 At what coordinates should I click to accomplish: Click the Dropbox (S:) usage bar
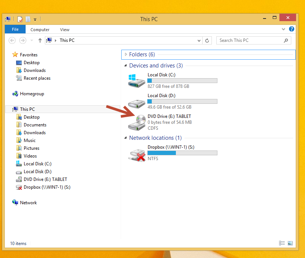(182, 153)
